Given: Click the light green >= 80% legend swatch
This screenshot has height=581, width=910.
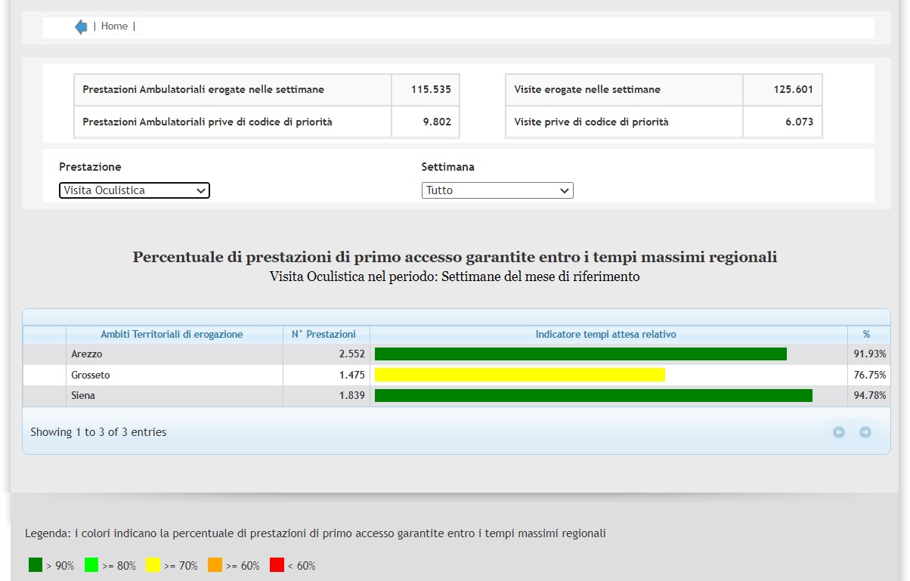Looking at the screenshot, I should pyautogui.click(x=91, y=564).
